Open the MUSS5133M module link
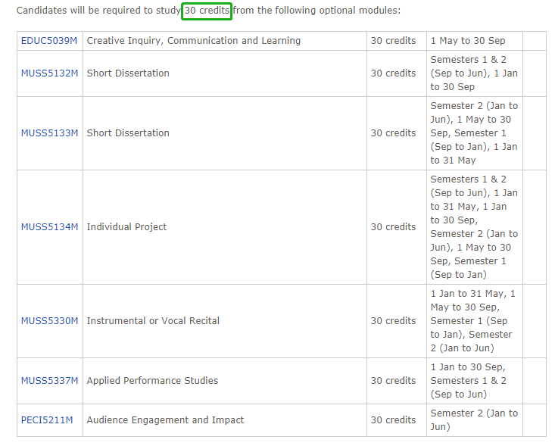 (49, 133)
